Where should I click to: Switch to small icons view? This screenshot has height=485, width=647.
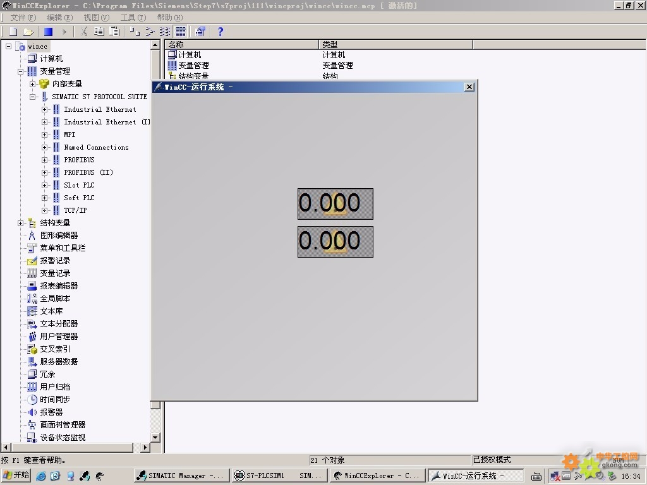coord(150,32)
